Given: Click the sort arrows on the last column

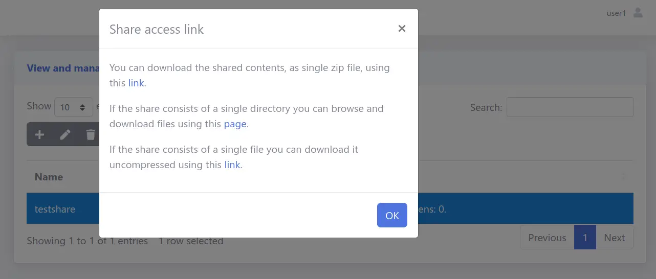Looking at the screenshot, I should pyautogui.click(x=623, y=177).
